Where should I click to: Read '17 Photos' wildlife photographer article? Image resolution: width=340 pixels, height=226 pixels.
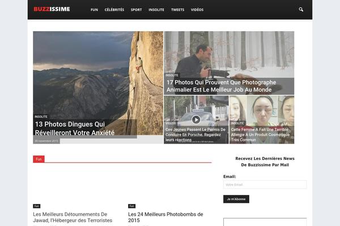pos(221,86)
